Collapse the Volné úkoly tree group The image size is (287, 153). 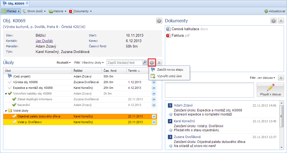[6, 111]
